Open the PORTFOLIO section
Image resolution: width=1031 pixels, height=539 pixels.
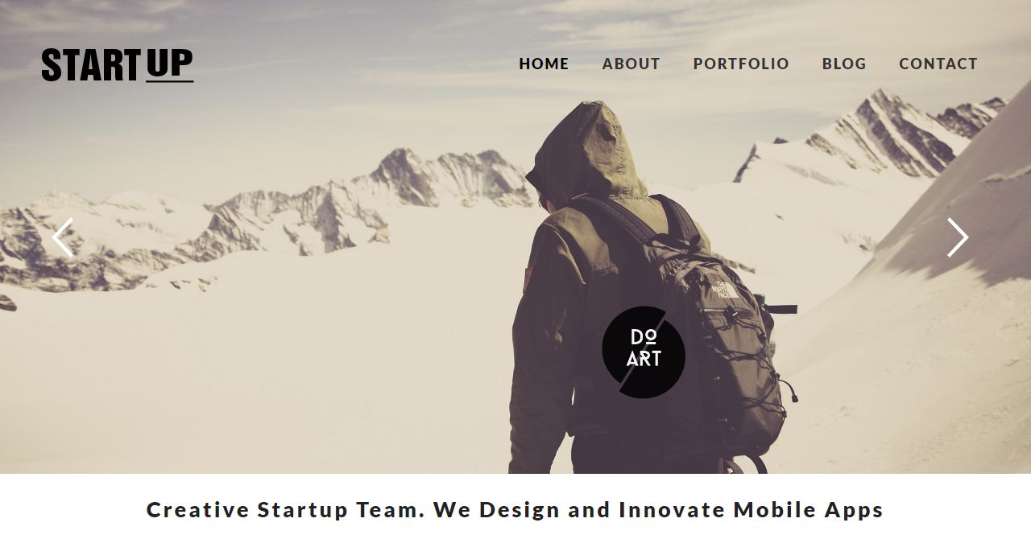tap(741, 64)
